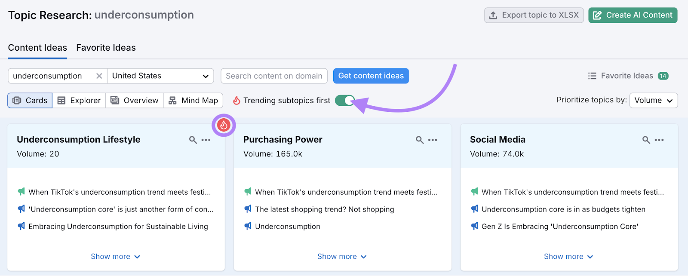
Task: Click the 14 favorites count badge
Action: coord(663,76)
